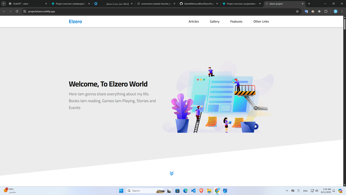Bookmark this page with star icon
This screenshot has width=346, height=195.
tap(297, 11)
